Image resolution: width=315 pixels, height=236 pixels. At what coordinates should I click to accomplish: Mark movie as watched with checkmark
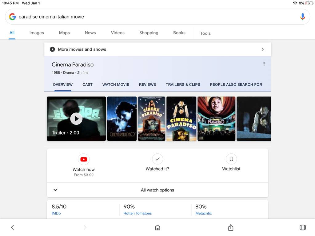tap(157, 159)
